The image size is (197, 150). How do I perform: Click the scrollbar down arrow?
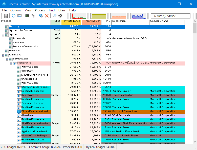pyautogui.click(x=195, y=142)
